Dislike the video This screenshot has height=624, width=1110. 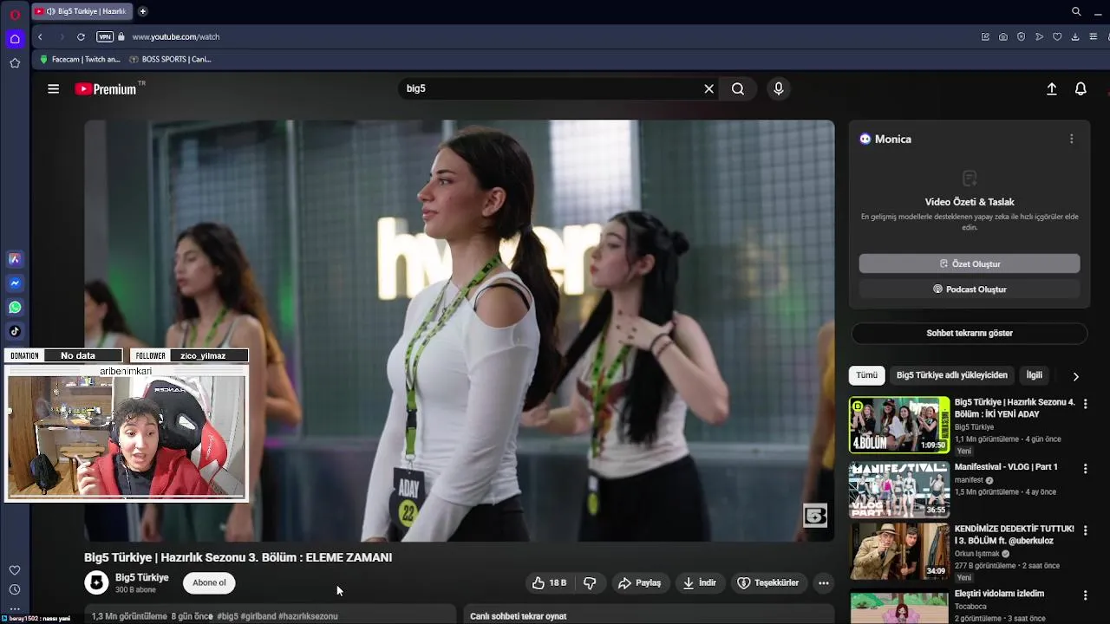tap(590, 583)
